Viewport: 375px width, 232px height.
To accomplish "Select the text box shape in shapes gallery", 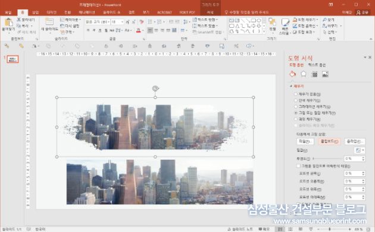I will (x=232, y=21).
